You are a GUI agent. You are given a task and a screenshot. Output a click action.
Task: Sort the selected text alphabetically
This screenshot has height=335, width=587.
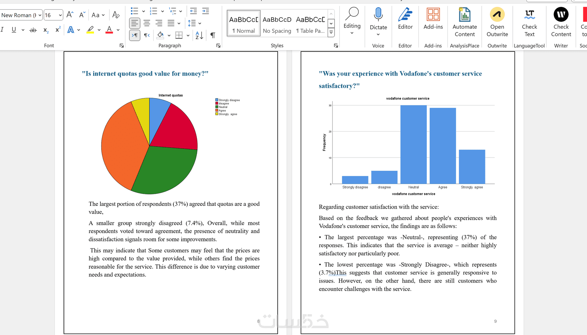[x=199, y=35]
